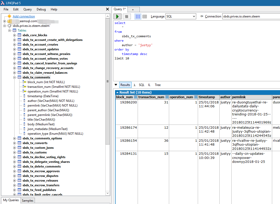This screenshot has height=204, width=280.
Task: Close the connections side panel with X
Action: coord(107,9)
